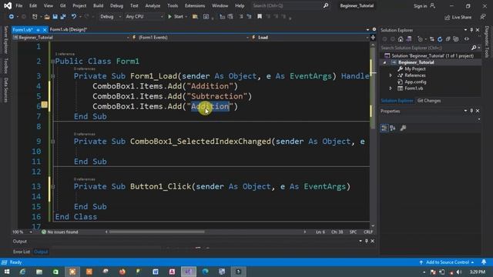Image resolution: width=493 pixels, height=277 pixels.
Task: Expand the Form1.vb node
Action: coord(391,88)
